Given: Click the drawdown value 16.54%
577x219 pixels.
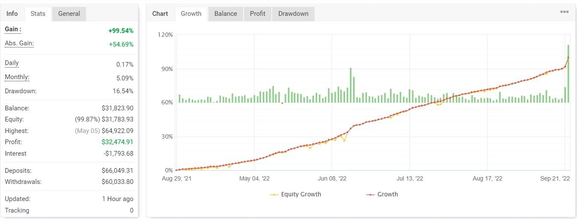Looking at the screenshot, I should coord(123,91).
